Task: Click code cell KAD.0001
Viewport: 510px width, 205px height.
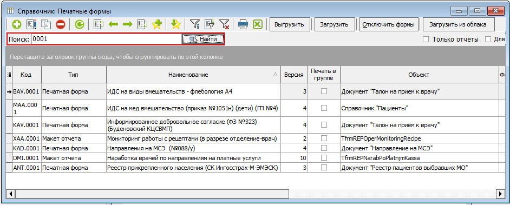Action: click(x=27, y=148)
